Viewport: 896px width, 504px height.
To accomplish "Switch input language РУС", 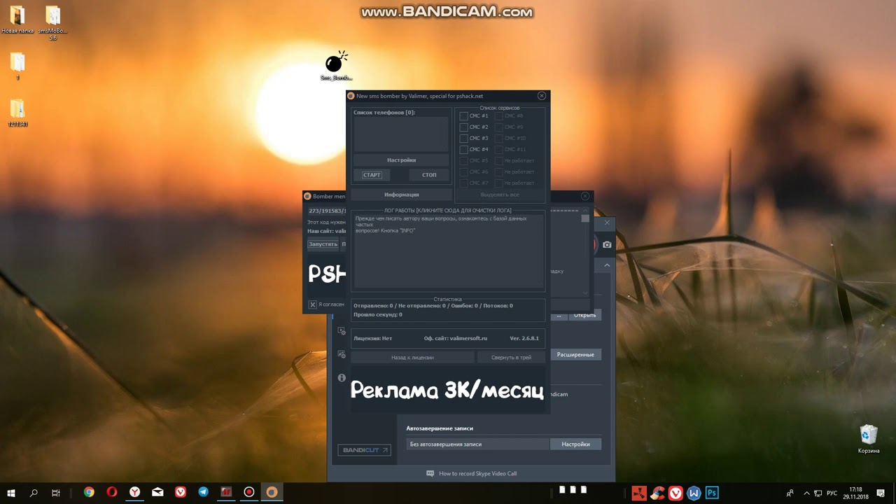I will tap(832, 493).
